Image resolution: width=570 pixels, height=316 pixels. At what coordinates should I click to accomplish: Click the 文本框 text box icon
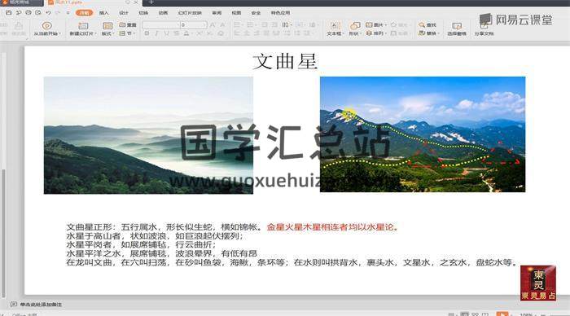[335, 25]
